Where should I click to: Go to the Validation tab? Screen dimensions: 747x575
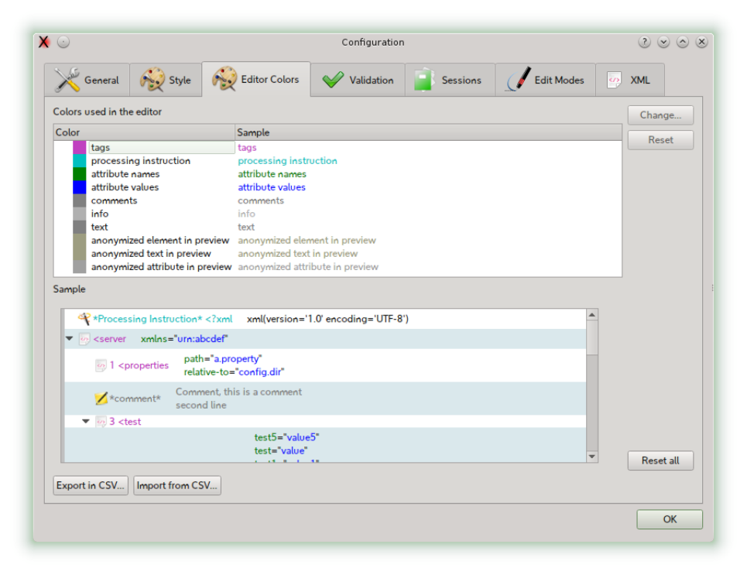358,80
